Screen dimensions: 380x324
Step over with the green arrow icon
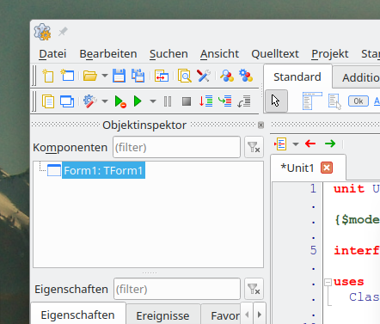tap(224, 101)
